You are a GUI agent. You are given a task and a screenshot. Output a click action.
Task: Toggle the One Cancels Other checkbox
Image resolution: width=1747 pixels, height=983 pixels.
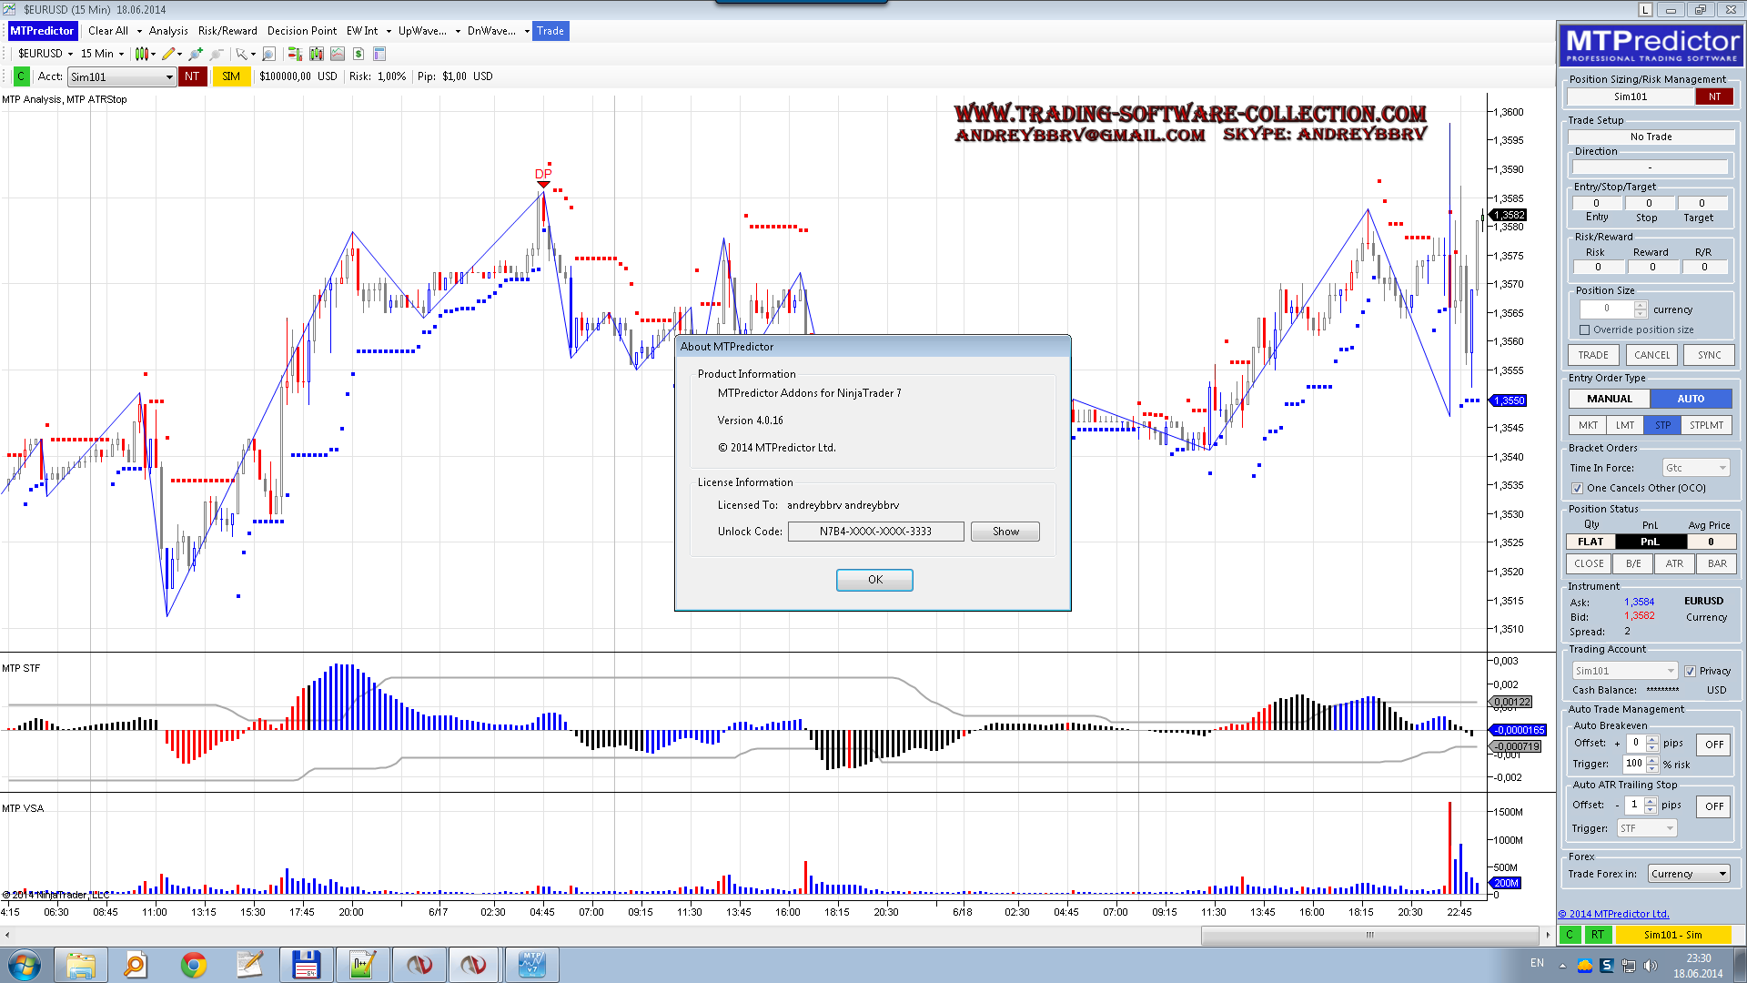[x=1578, y=489]
